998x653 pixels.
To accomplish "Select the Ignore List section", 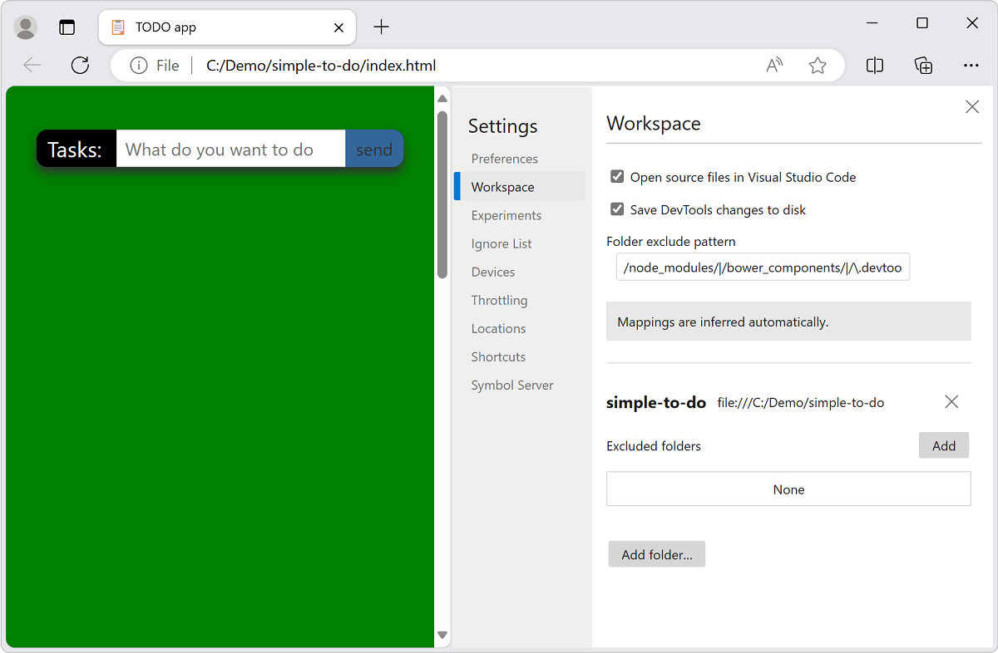I will 501,243.
